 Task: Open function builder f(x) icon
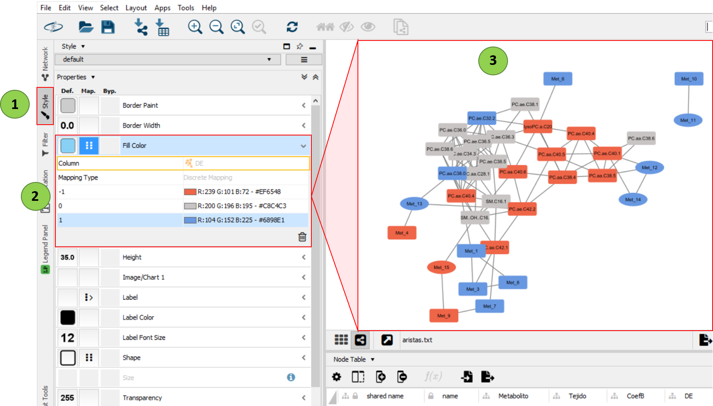tap(433, 376)
